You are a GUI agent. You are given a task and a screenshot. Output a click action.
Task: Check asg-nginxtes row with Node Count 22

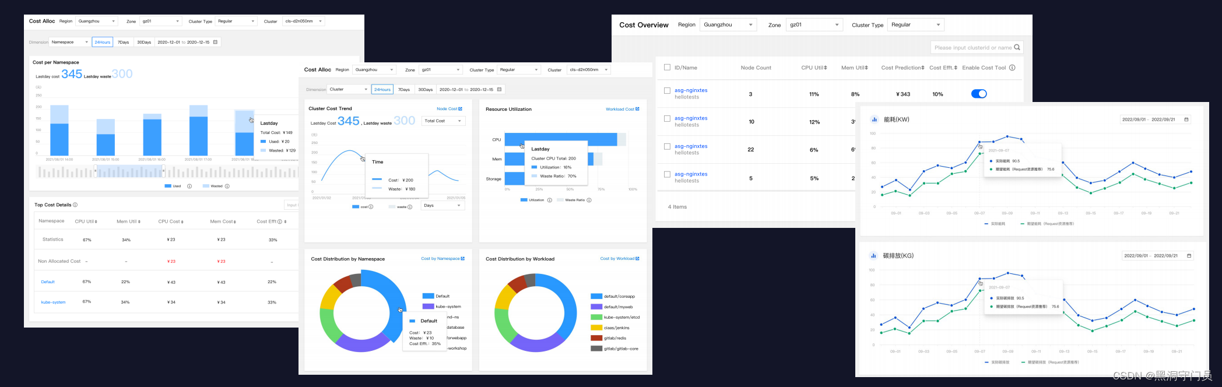(x=667, y=146)
